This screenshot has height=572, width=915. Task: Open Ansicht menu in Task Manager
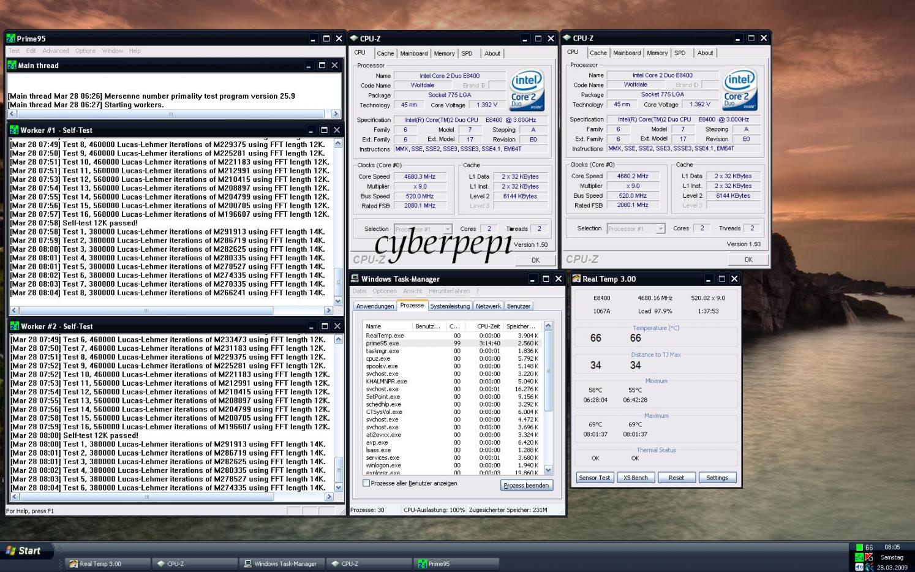pos(412,291)
